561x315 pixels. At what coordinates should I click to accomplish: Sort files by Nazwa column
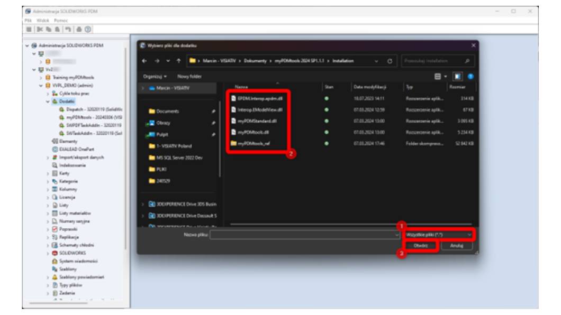pos(241,87)
